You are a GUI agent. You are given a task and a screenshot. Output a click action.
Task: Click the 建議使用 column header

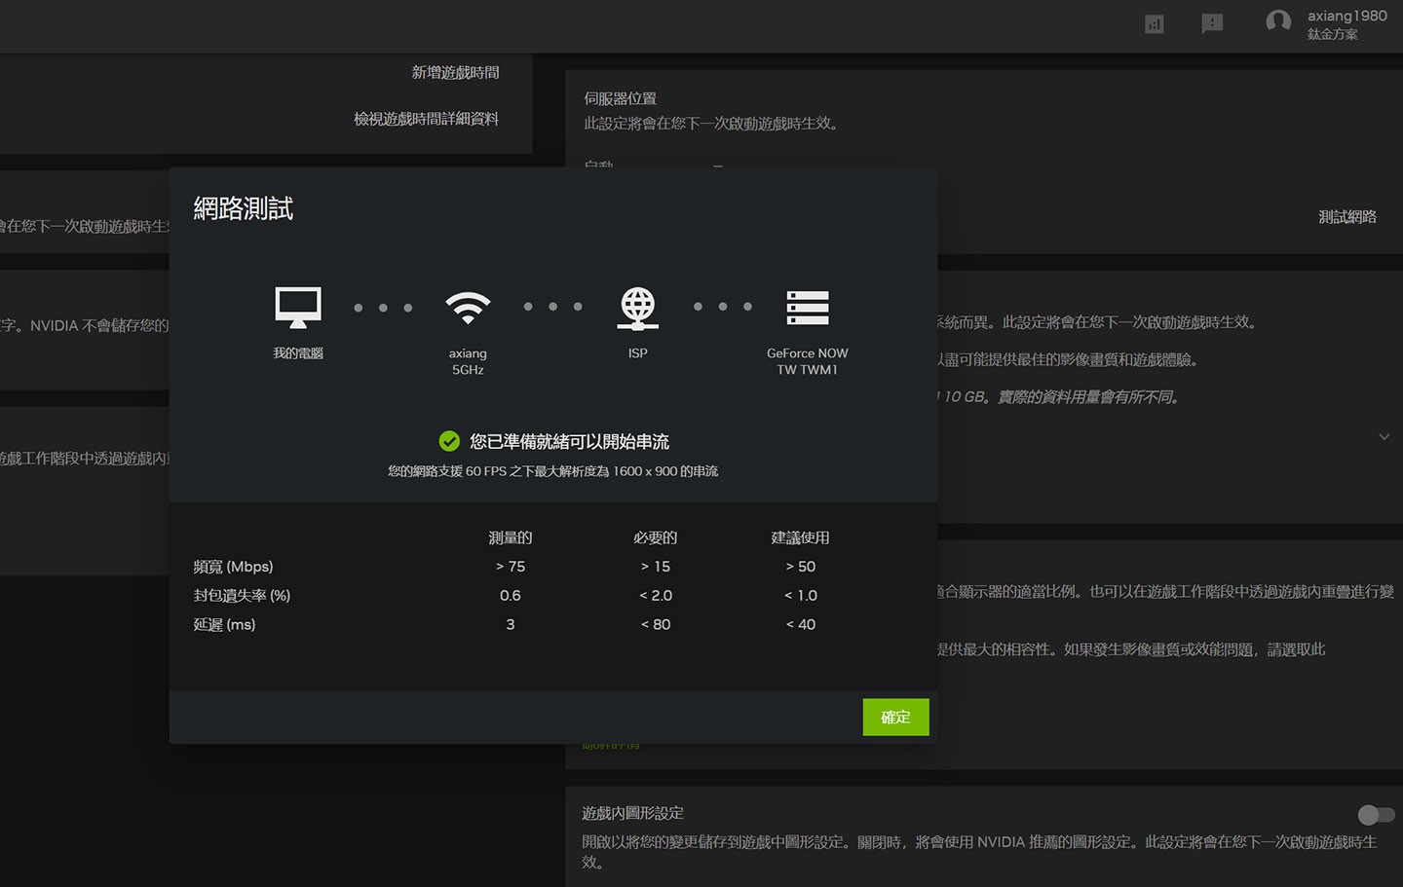pos(801,537)
